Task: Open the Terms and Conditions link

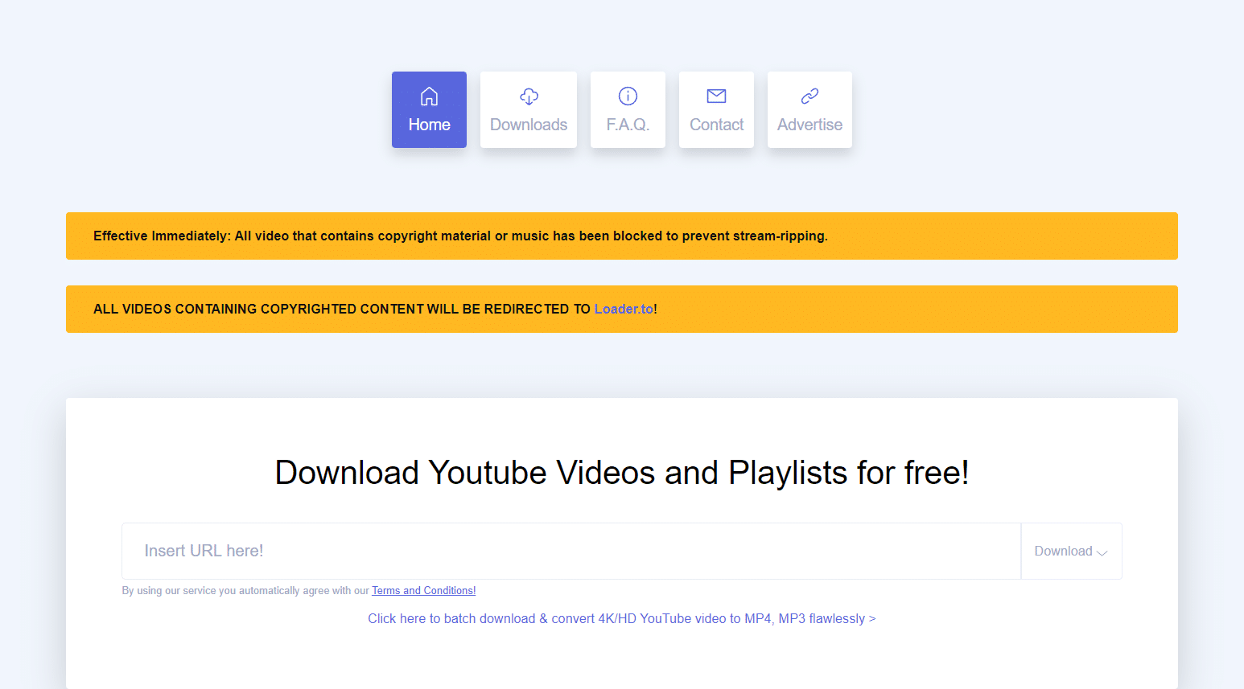Action: click(423, 590)
